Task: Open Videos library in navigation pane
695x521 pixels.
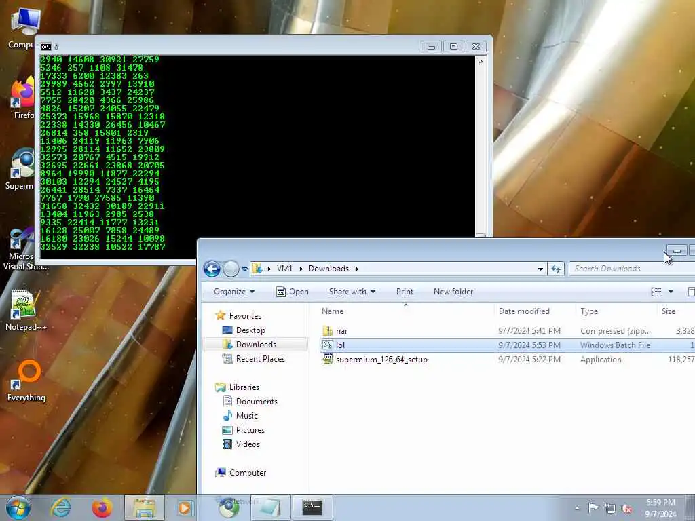Action: (247, 444)
